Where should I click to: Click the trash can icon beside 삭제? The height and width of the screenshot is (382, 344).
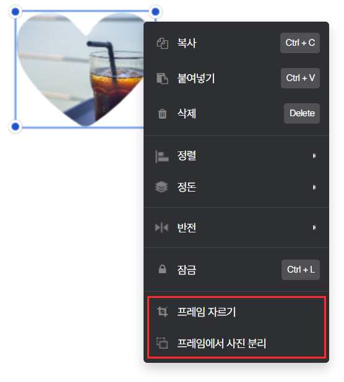[162, 114]
